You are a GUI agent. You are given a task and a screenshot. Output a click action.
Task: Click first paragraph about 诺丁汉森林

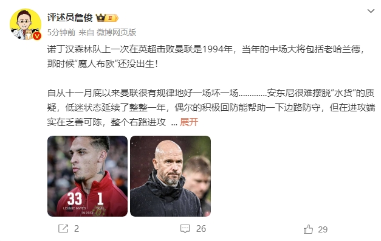coord(206,57)
